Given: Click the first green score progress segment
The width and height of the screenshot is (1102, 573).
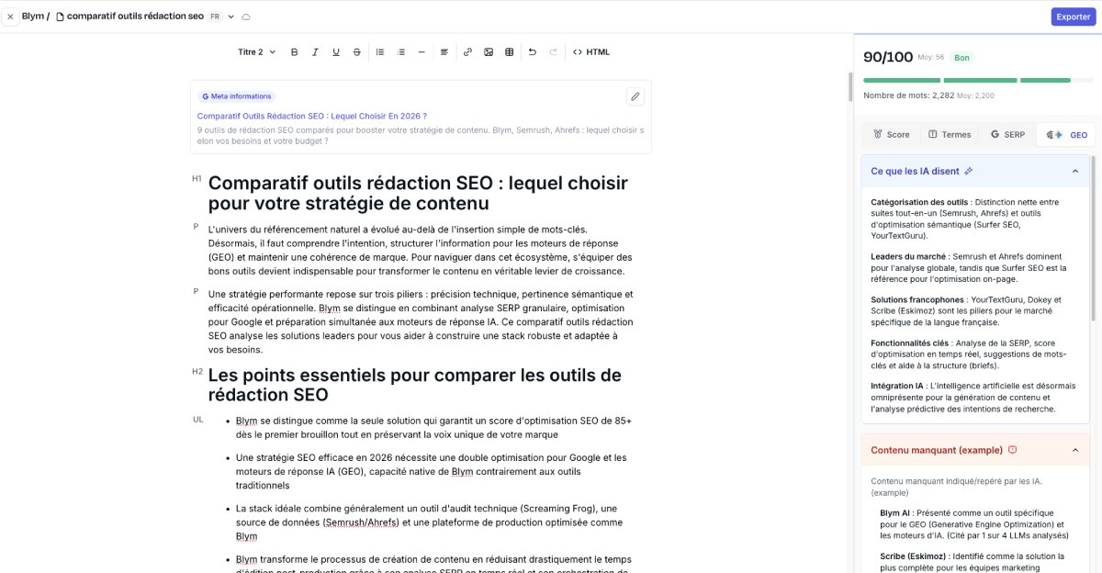Looking at the screenshot, I should coord(901,80).
